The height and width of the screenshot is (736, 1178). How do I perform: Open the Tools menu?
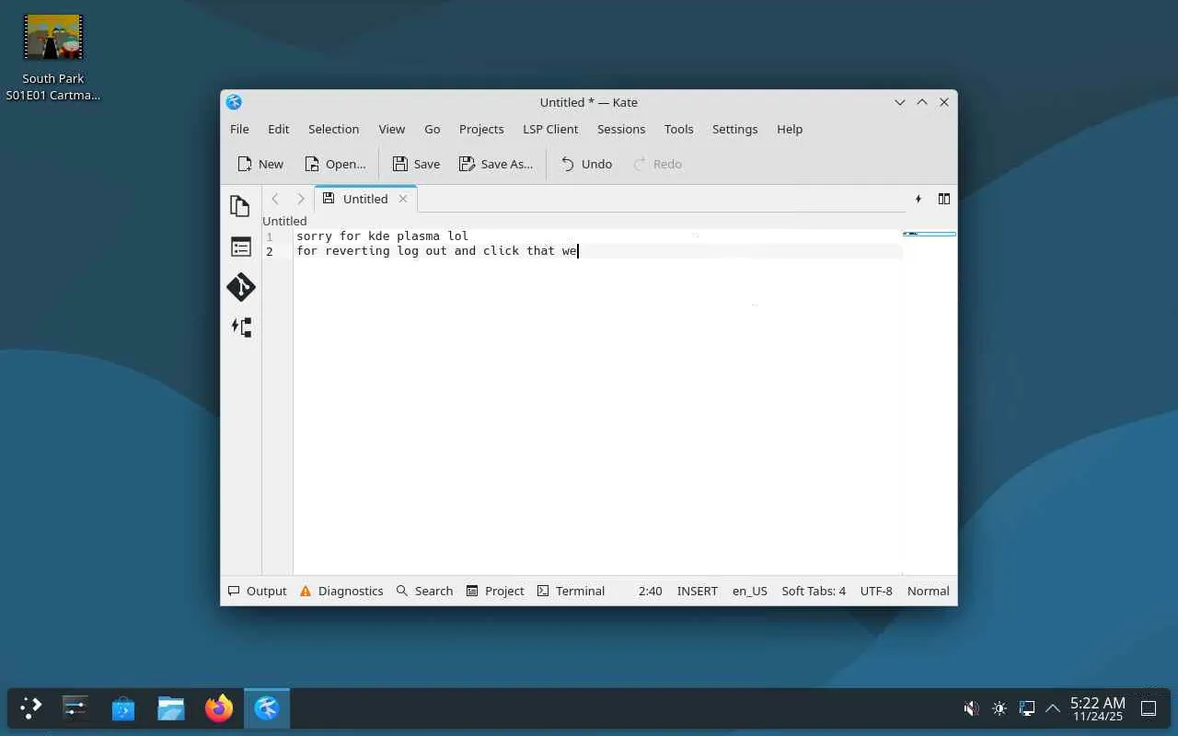click(678, 129)
